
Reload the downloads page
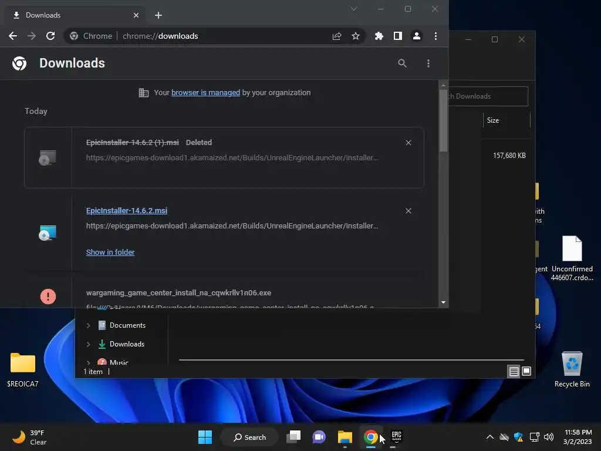coord(50,36)
